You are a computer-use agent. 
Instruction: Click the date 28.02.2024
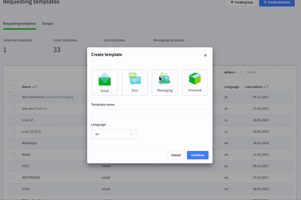pos(261,143)
